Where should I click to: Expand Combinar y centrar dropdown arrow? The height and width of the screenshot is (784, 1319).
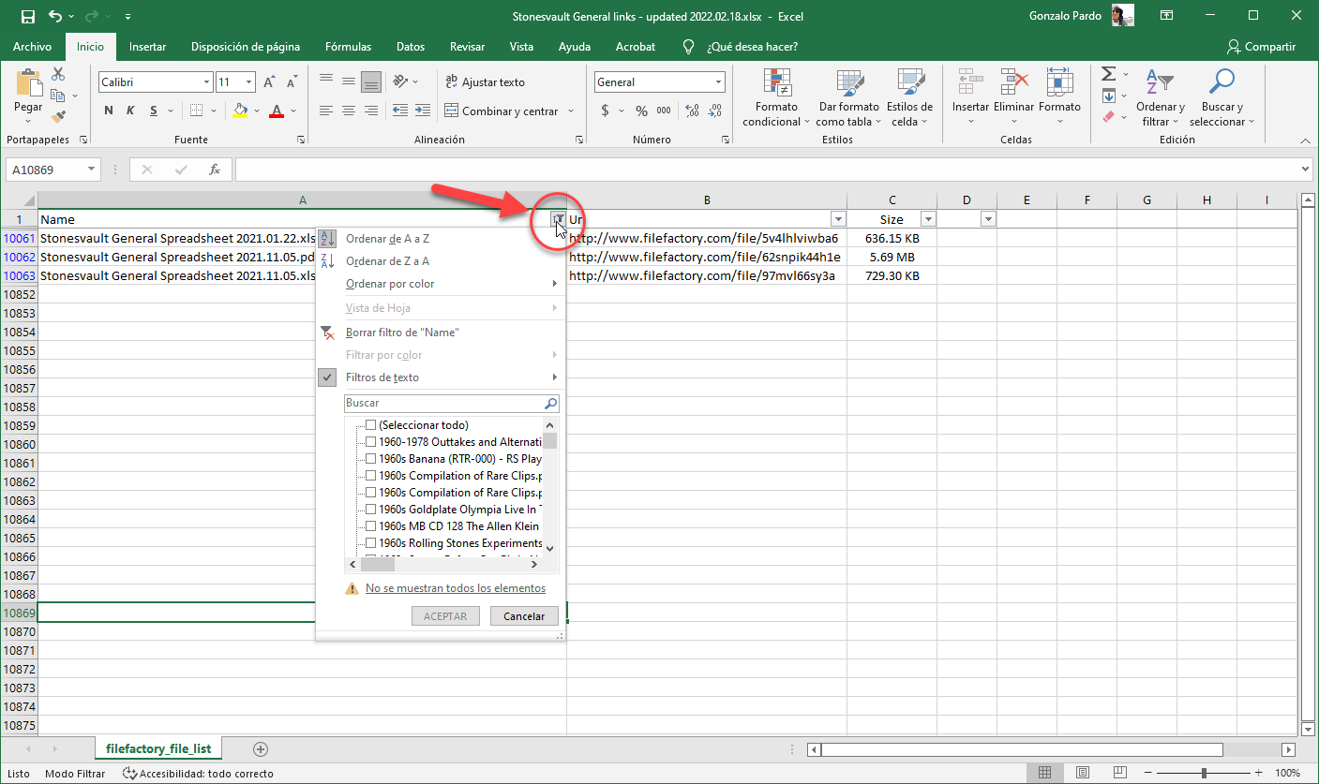click(570, 111)
